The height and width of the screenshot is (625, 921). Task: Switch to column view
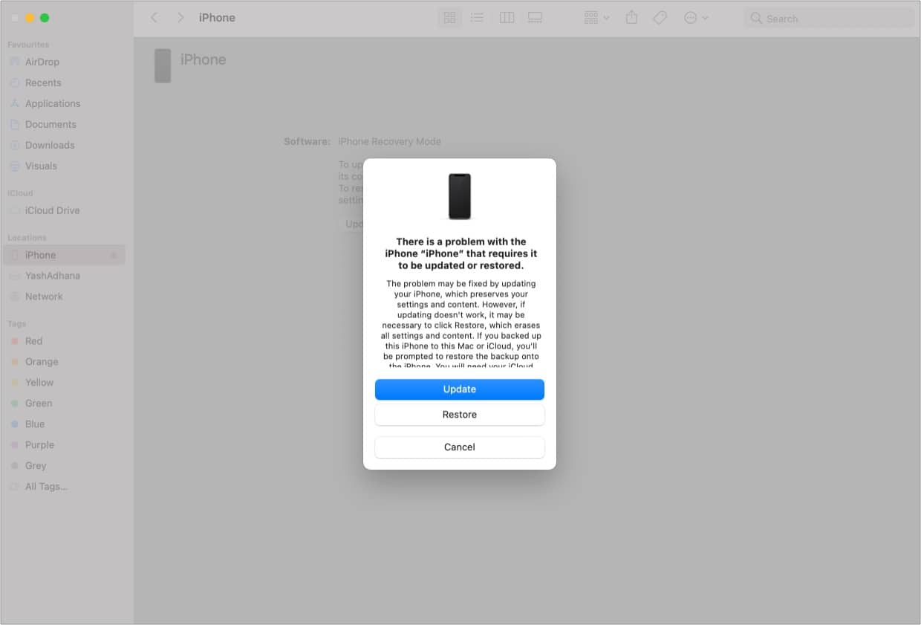coord(507,18)
